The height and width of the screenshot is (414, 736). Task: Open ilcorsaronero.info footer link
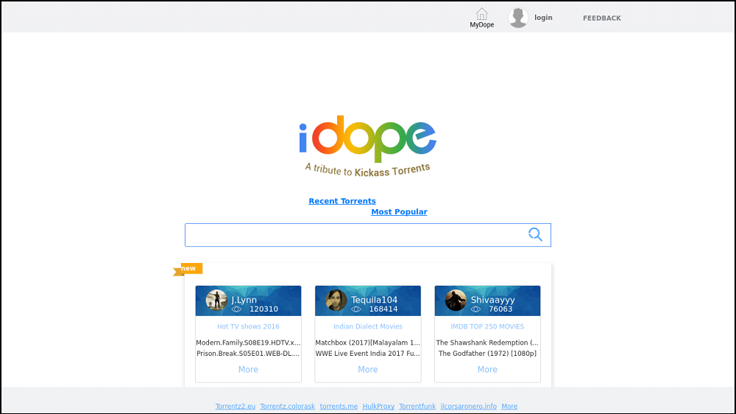pyautogui.click(x=468, y=407)
